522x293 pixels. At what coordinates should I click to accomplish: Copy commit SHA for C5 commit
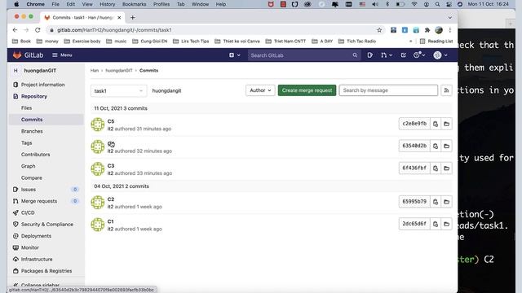click(436, 124)
